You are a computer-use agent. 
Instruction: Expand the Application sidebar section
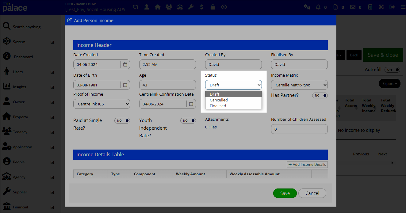coord(52,147)
